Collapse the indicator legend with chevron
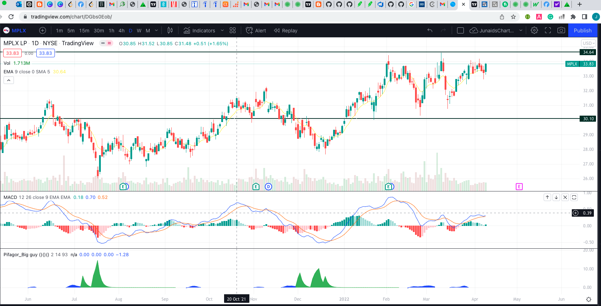Image resolution: width=601 pixels, height=306 pixels. [9, 80]
